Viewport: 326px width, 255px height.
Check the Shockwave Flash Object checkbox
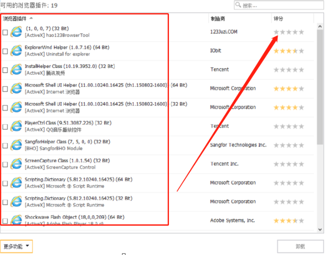click(5, 221)
